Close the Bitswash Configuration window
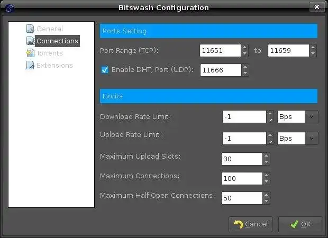 click(317, 7)
